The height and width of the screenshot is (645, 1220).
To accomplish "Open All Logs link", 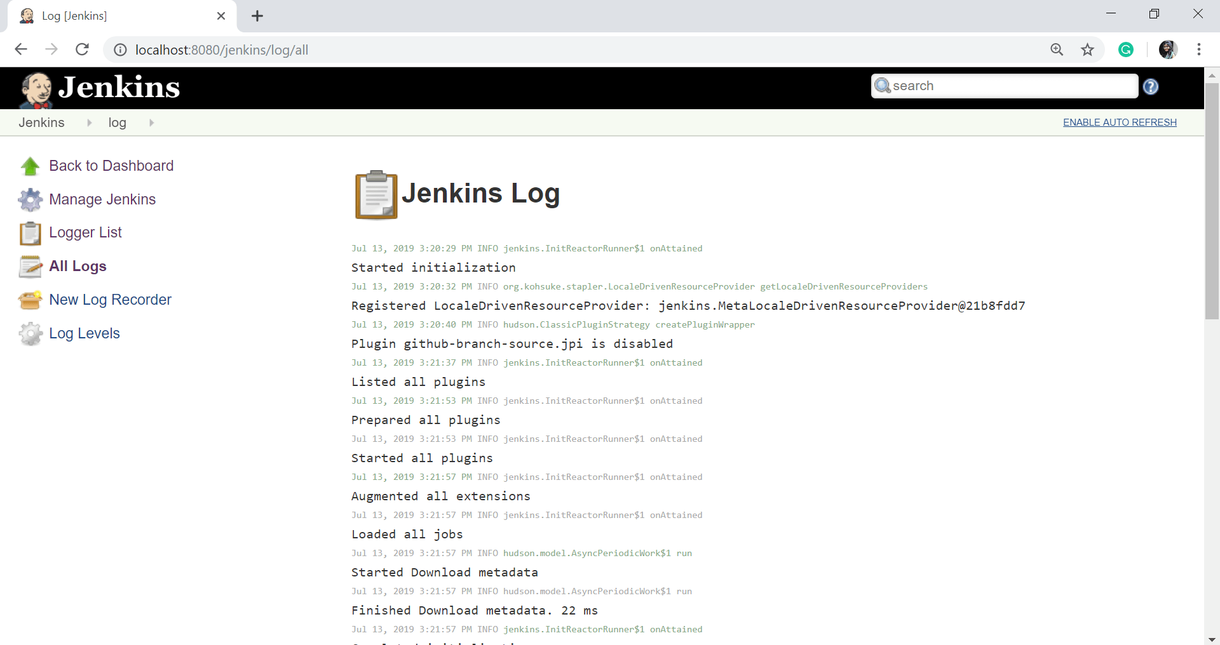I will pos(78,266).
